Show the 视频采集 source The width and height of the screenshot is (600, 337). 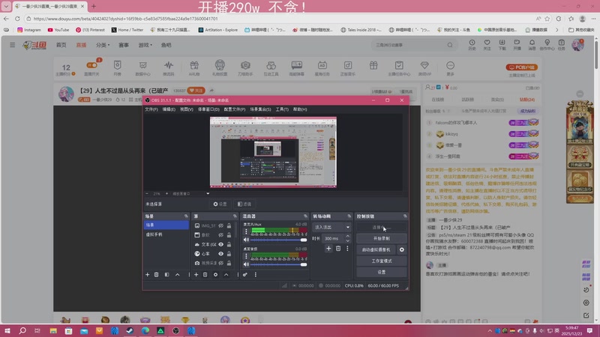click(220, 264)
